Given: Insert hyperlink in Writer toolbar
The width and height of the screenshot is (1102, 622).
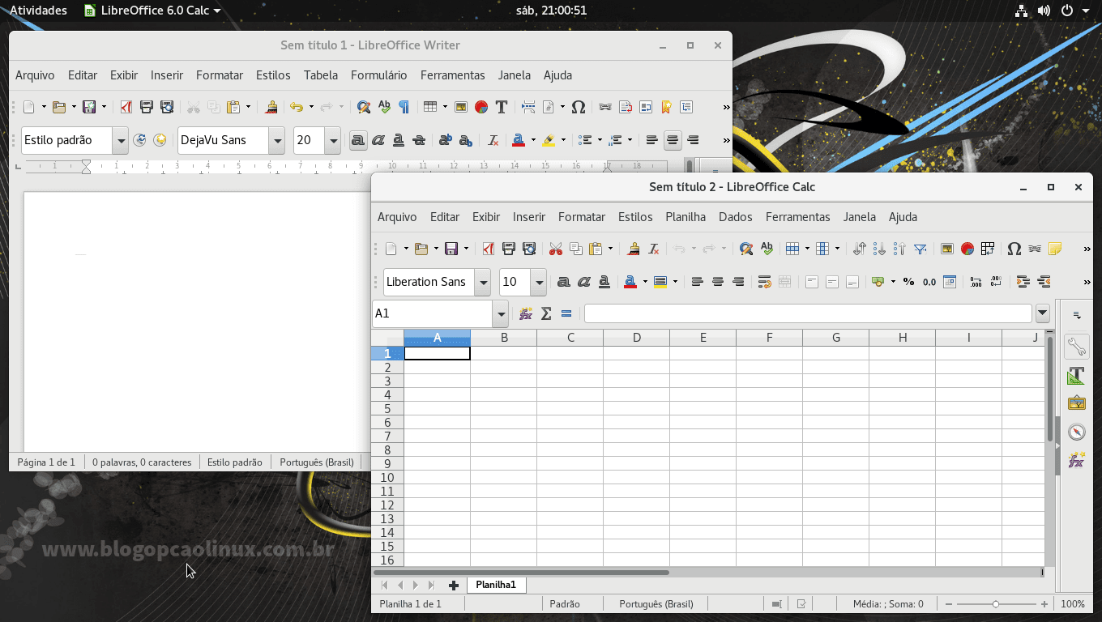Looking at the screenshot, I should [x=605, y=107].
